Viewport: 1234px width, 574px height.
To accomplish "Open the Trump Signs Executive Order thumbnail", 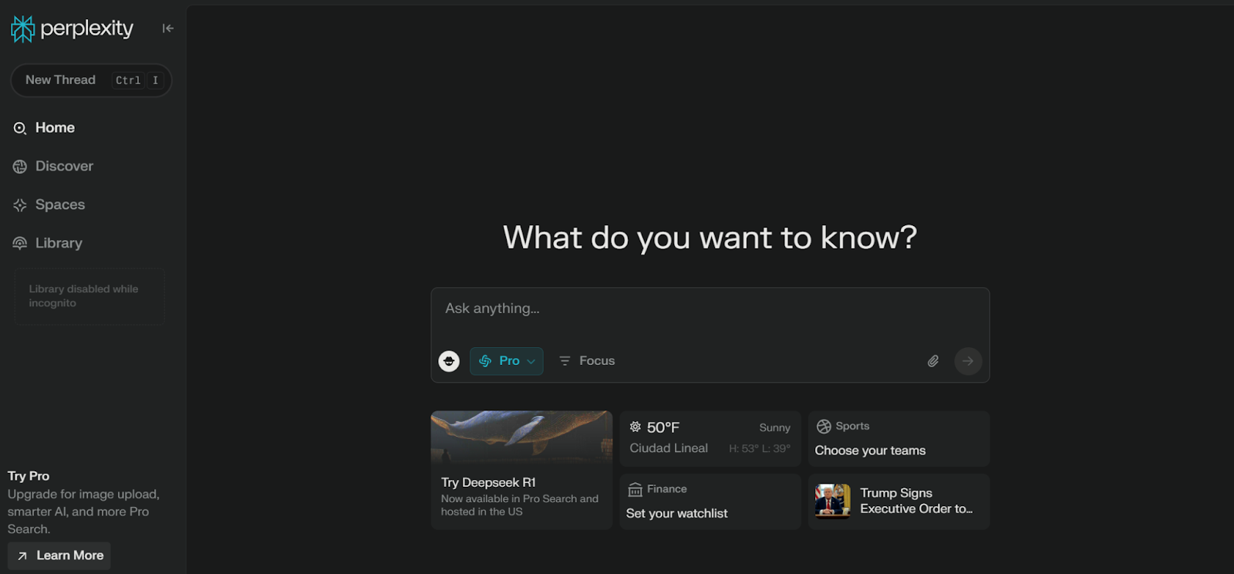I will coord(833,501).
